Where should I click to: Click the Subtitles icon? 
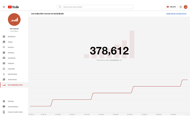4,63
